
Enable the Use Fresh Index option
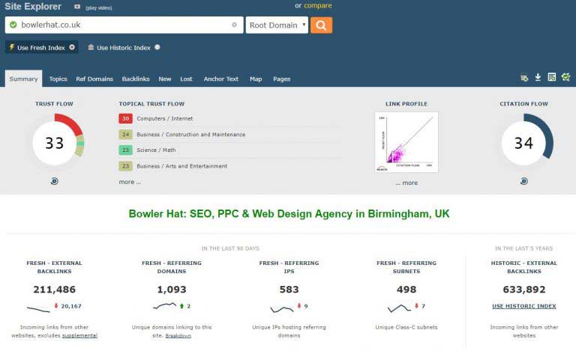(41, 47)
